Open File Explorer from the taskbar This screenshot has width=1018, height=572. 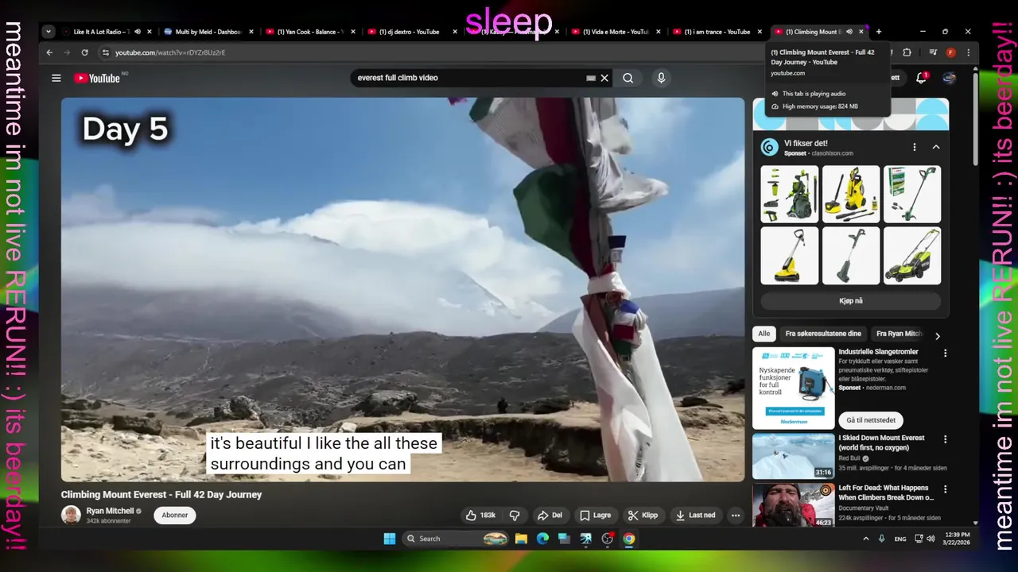(x=521, y=539)
